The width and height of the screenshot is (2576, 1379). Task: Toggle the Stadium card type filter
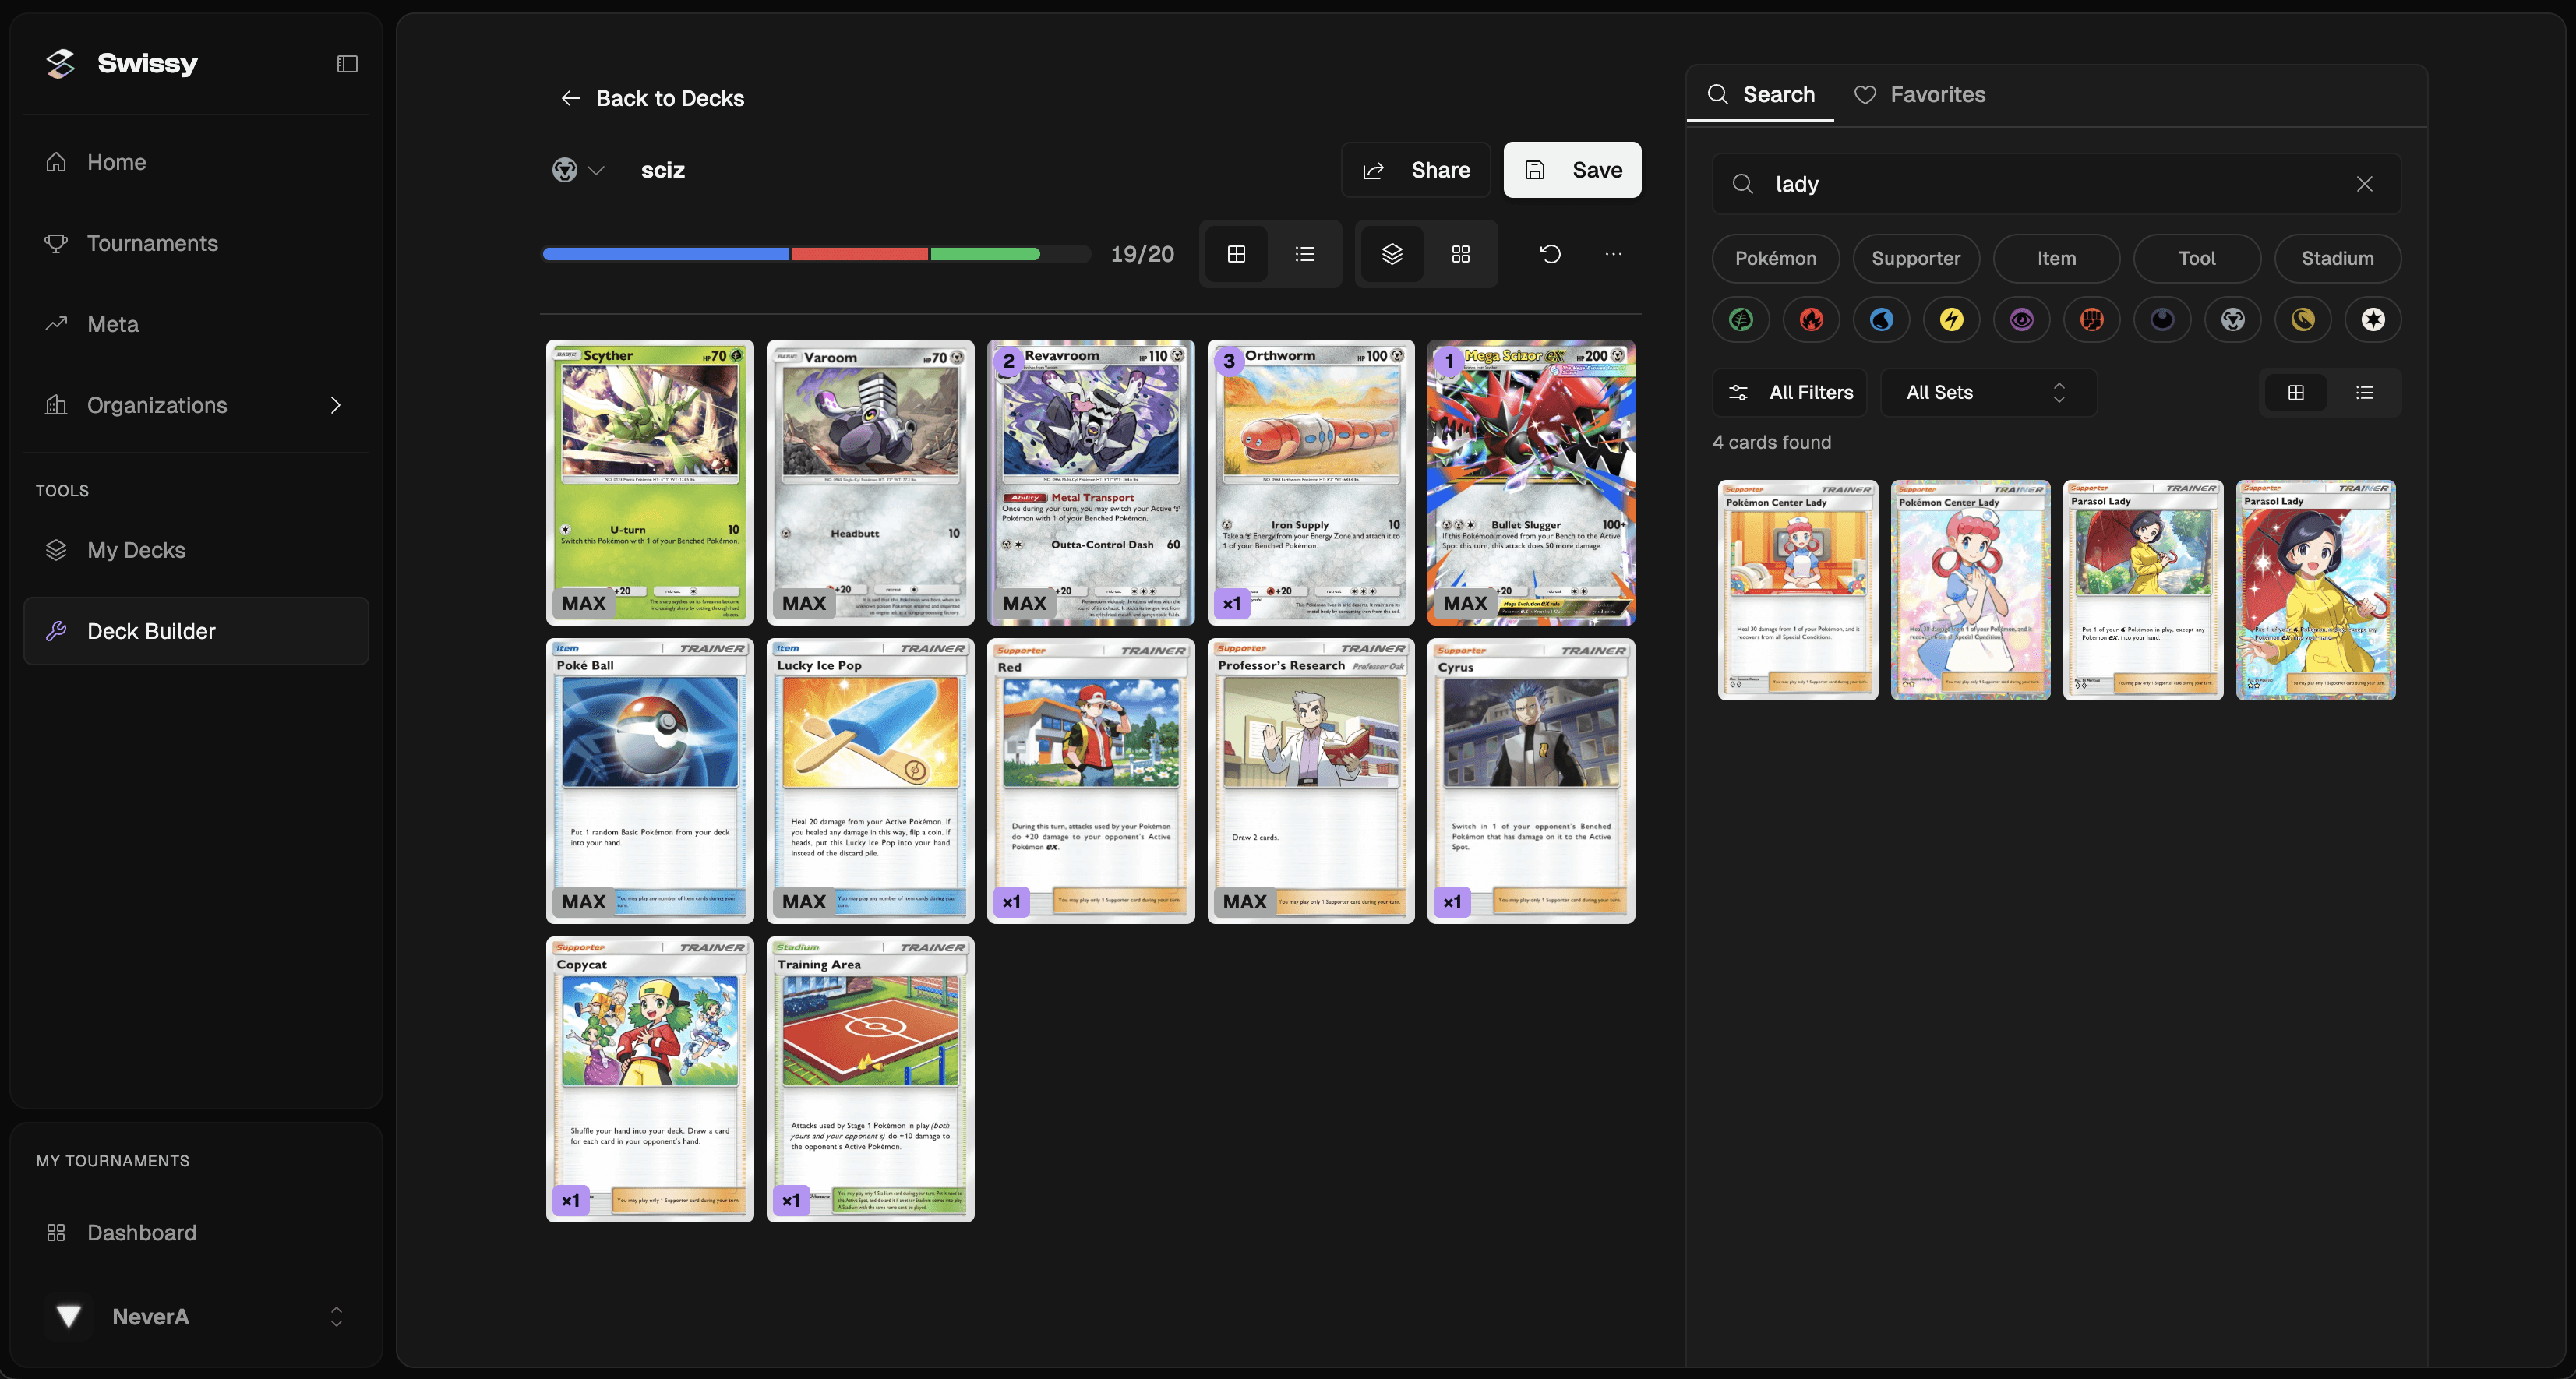(2337, 258)
